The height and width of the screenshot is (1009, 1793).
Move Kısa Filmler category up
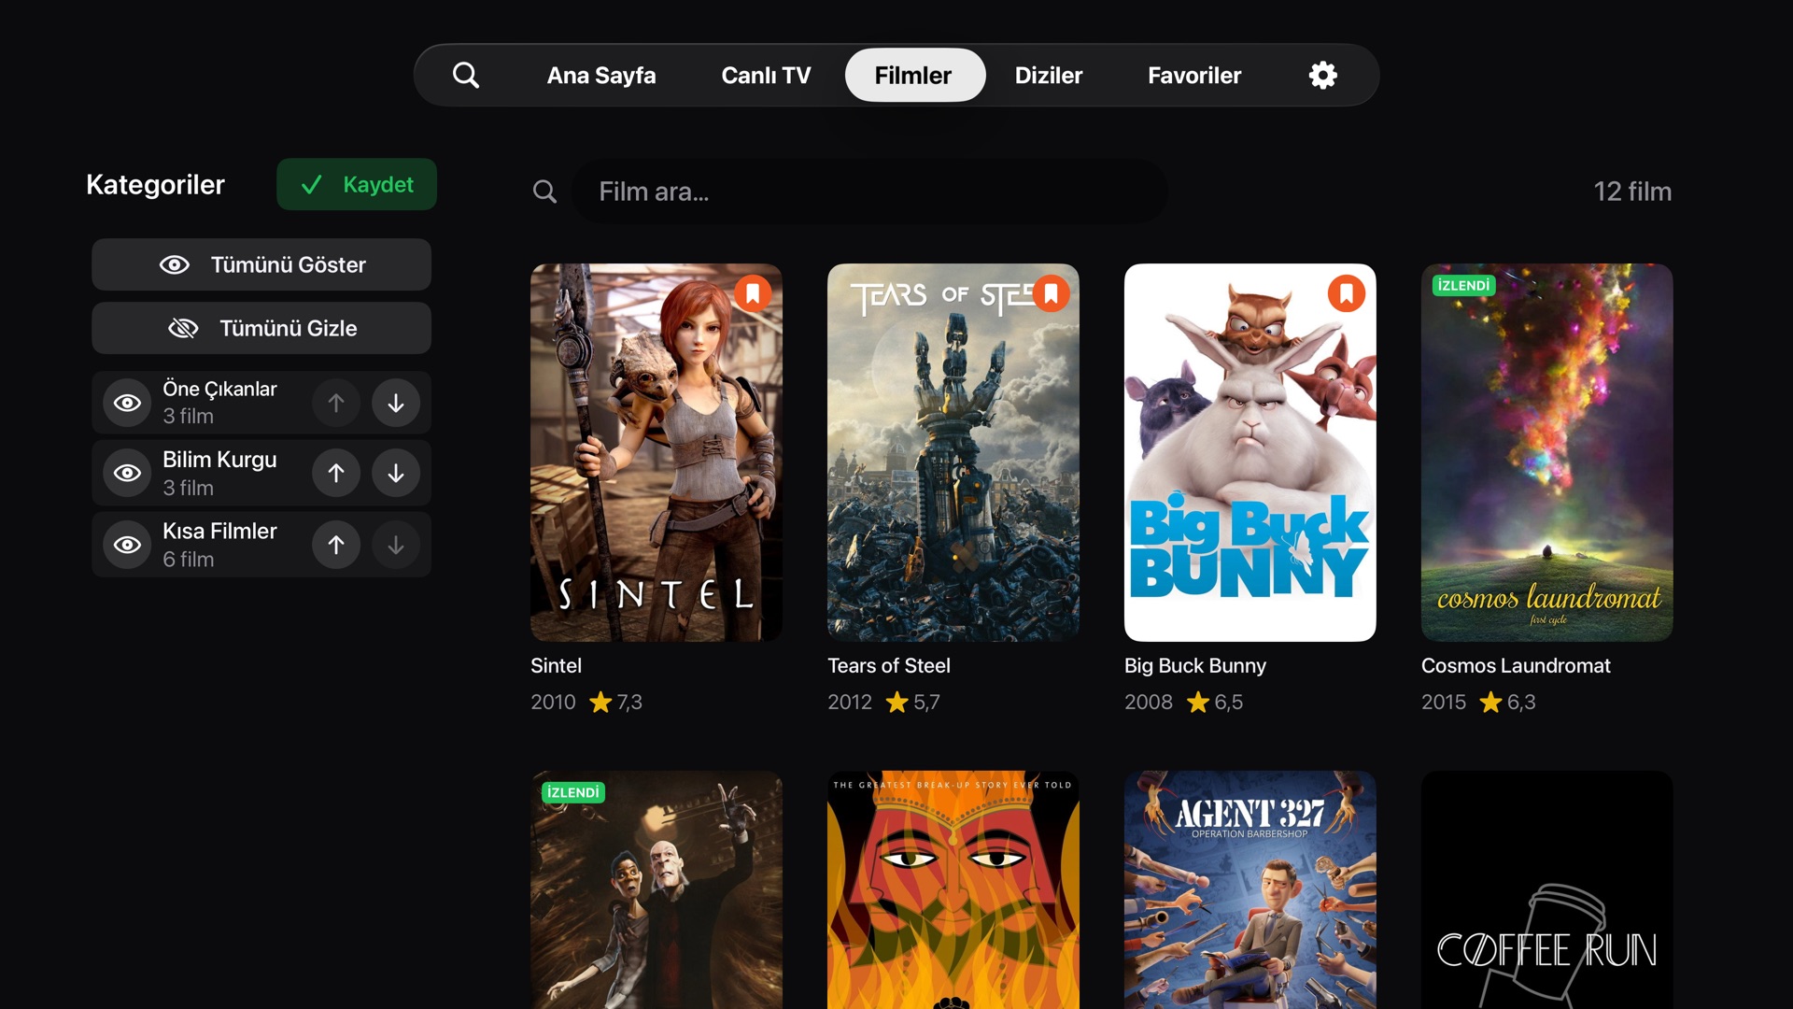[x=336, y=545]
